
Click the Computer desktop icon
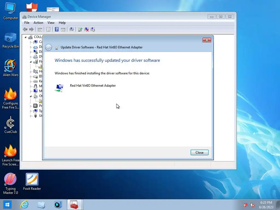click(x=11, y=11)
